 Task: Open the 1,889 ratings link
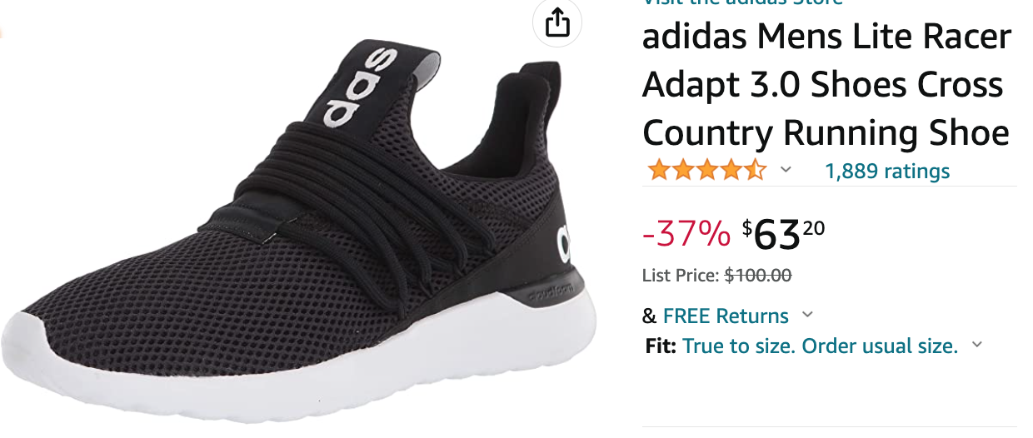tap(887, 172)
